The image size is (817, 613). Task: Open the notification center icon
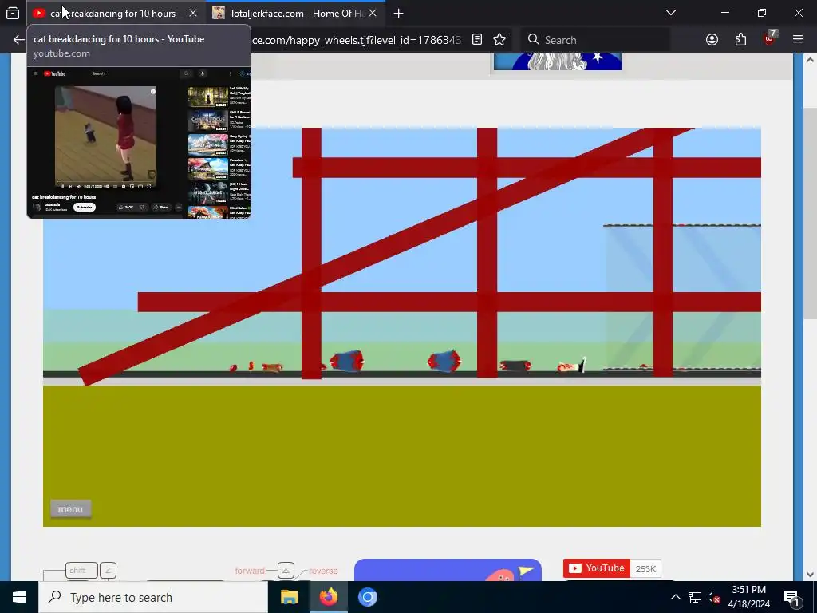[791, 597]
